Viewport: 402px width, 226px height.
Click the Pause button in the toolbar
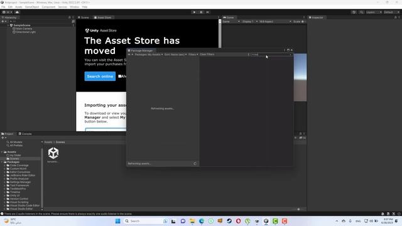point(201,12)
